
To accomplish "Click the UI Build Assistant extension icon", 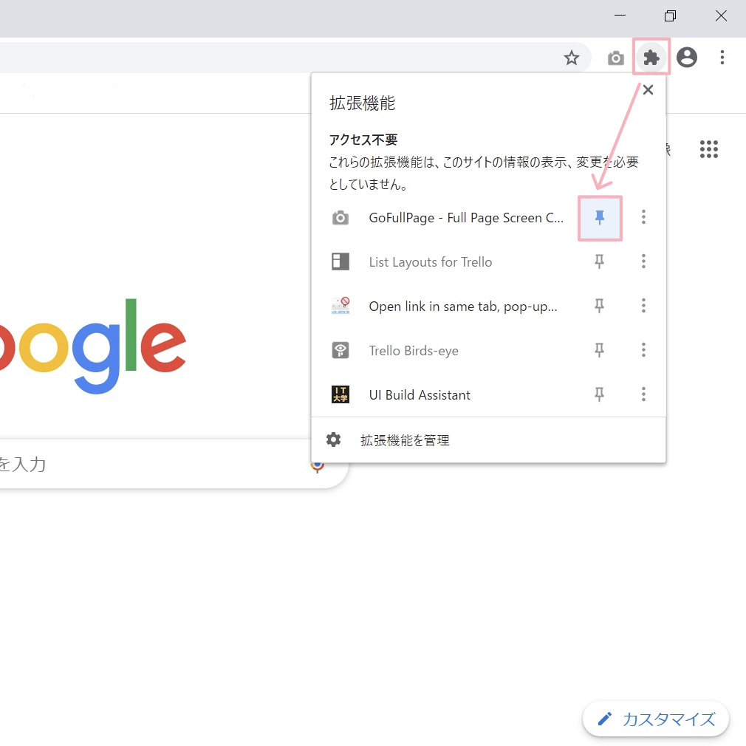I will [341, 394].
